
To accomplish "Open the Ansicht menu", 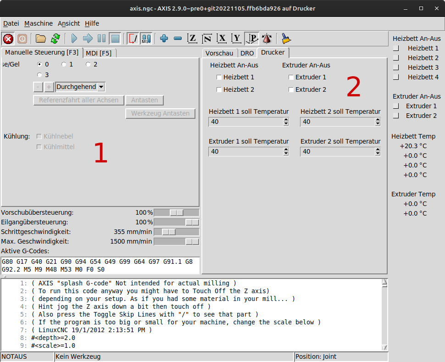I will click(x=69, y=23).
